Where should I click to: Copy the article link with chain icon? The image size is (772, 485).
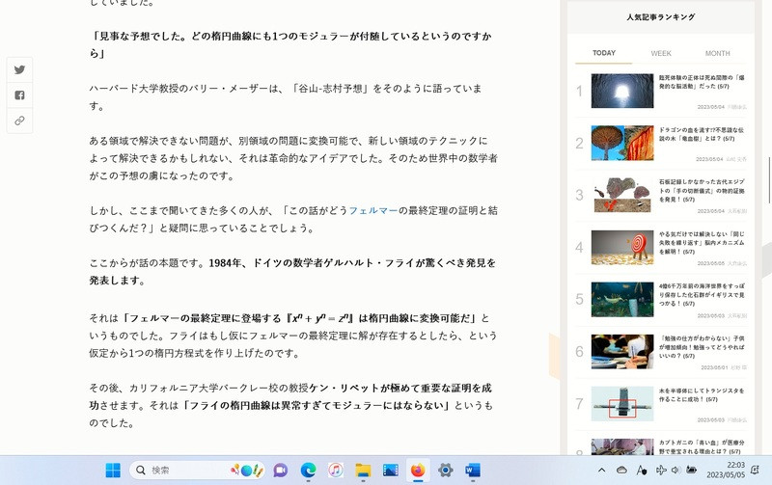point(19,121)
